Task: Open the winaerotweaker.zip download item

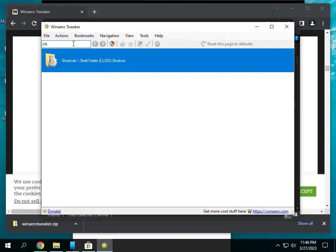Action: coord(40,224)
